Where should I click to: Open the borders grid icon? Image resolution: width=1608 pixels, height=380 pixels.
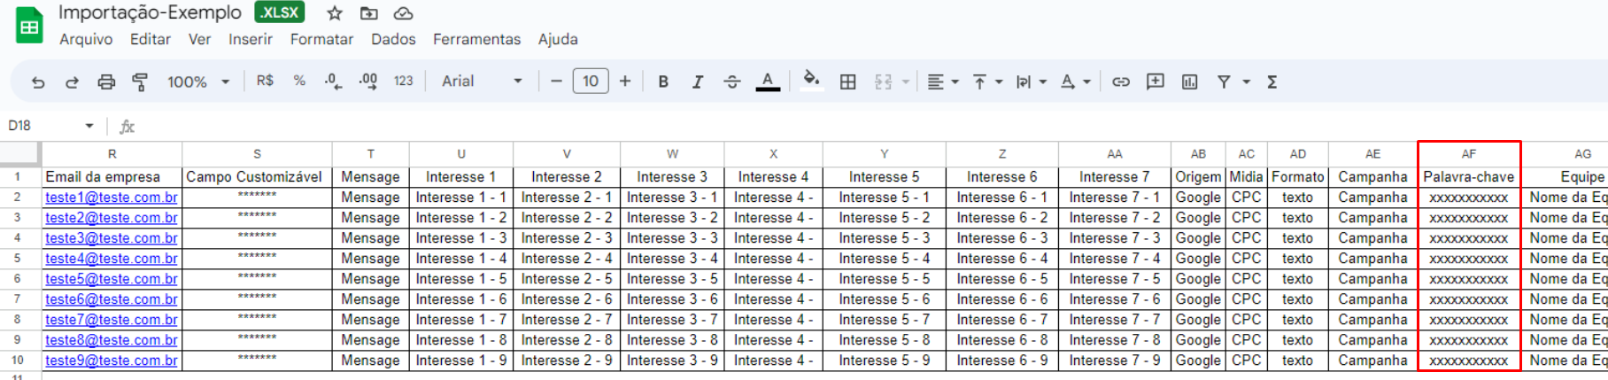coord(847,81)
